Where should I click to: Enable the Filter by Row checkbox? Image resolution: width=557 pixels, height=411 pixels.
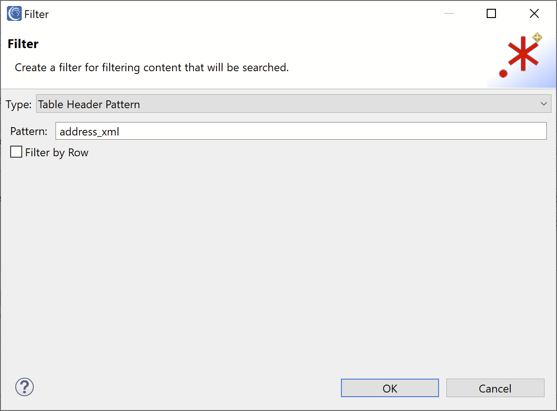16,152
